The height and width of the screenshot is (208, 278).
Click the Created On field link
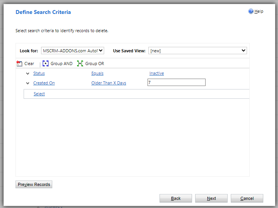pos(44,83)
